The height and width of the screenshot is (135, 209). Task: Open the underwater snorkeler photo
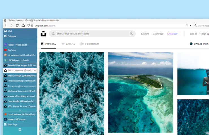[193, 73]
